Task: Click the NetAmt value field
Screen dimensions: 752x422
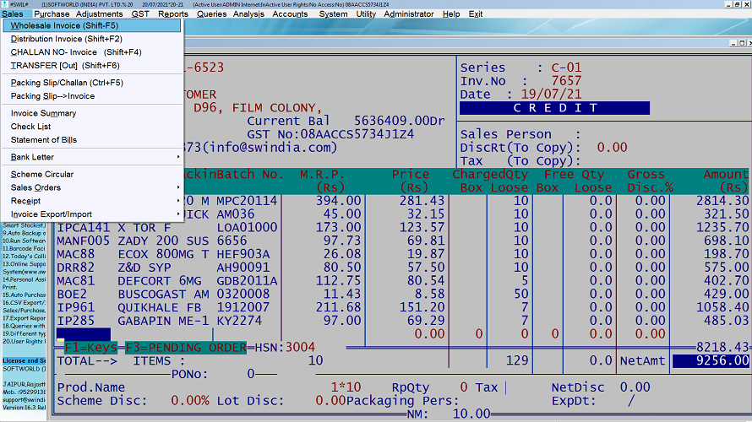Action: pos(711,360)
